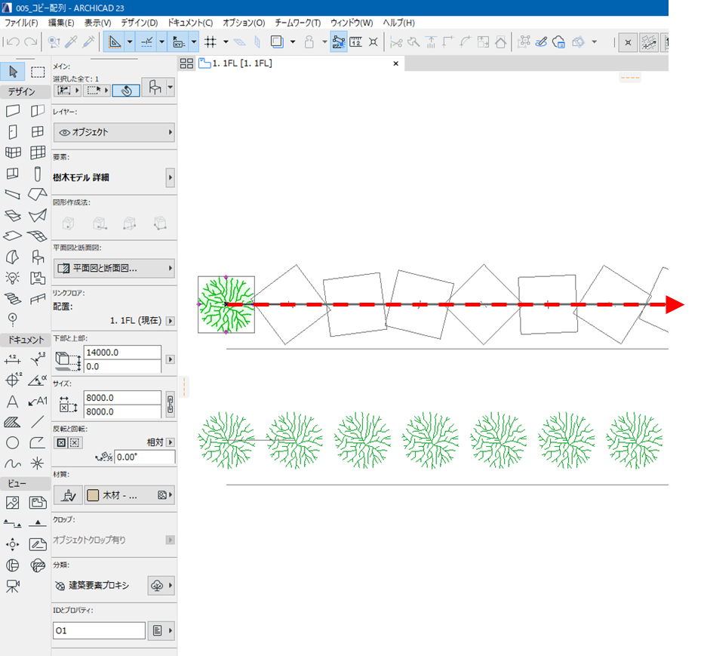This screenshot has height=656, width=704.
Task: Select the Angle Dimension tool
Action: coord(38,380)
